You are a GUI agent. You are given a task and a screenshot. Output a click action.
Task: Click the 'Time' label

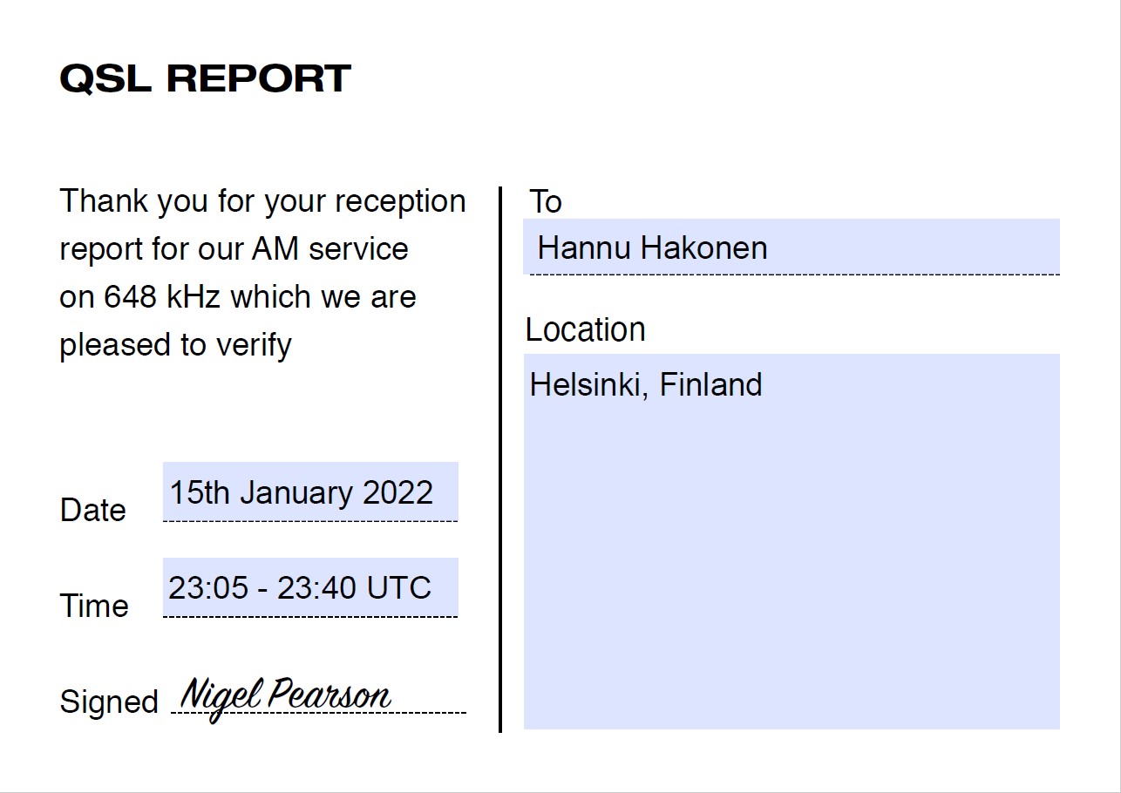click(94, 606)
